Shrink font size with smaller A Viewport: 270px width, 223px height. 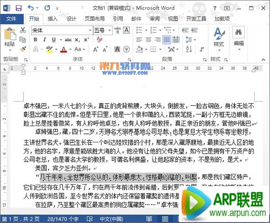105,50
